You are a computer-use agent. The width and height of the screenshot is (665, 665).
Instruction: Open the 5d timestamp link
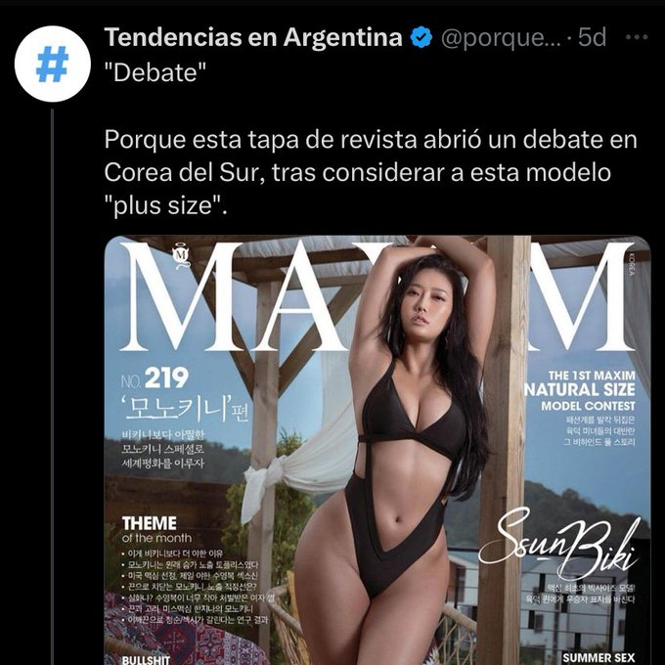pos(592,37)
